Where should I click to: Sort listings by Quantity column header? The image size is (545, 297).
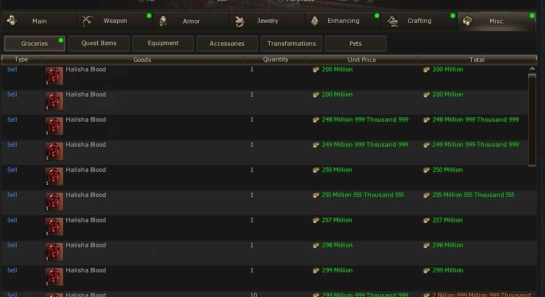276,59
